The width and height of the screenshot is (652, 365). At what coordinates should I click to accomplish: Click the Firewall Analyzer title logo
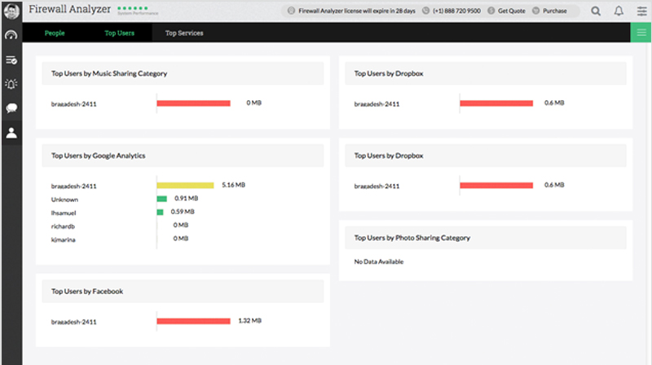pos(69,9)
